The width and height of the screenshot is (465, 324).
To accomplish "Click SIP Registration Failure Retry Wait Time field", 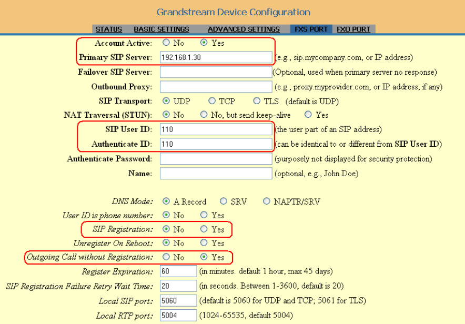I will [x=178, y=286].
